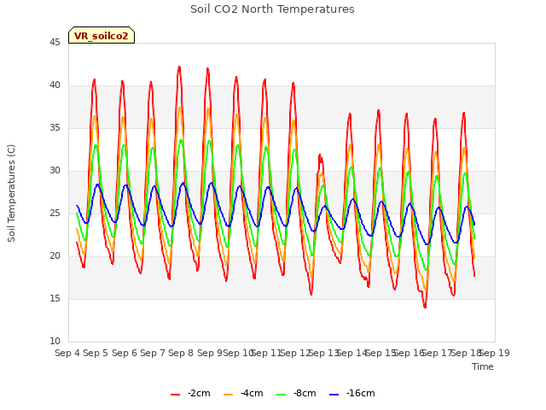The image size is (546, 410).
Task: Toggle the -2cm legend entry
Action: [190, 393]
